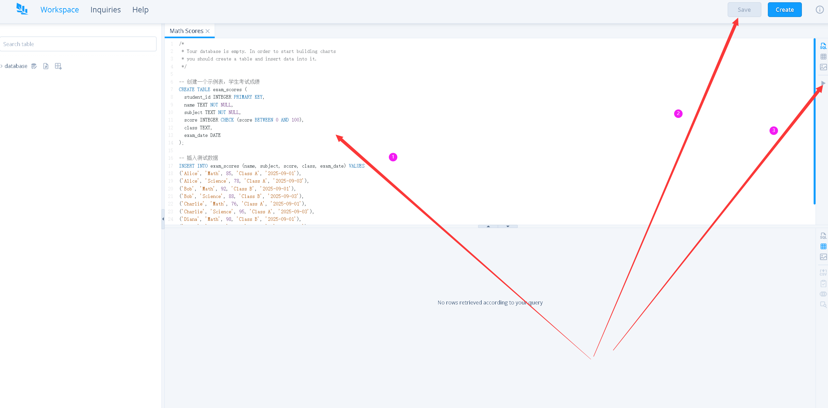Click the change database icon next to database
This screenshot has width=828, height=408.
coord(34,66)
